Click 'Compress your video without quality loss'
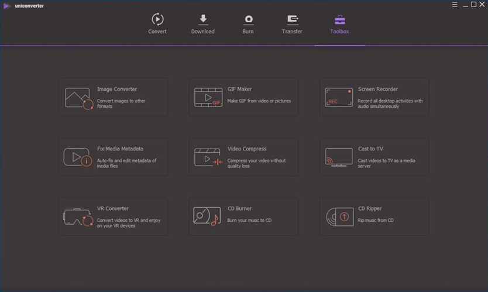This screenshot has width=488, height=292. [256, 163]
